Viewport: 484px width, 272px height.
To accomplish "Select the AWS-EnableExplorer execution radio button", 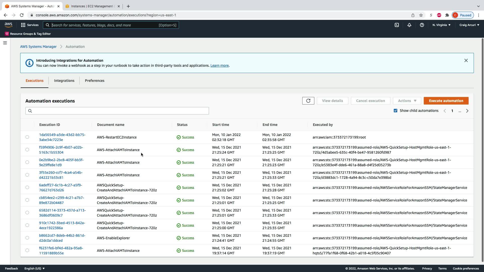I will [27, 238].
